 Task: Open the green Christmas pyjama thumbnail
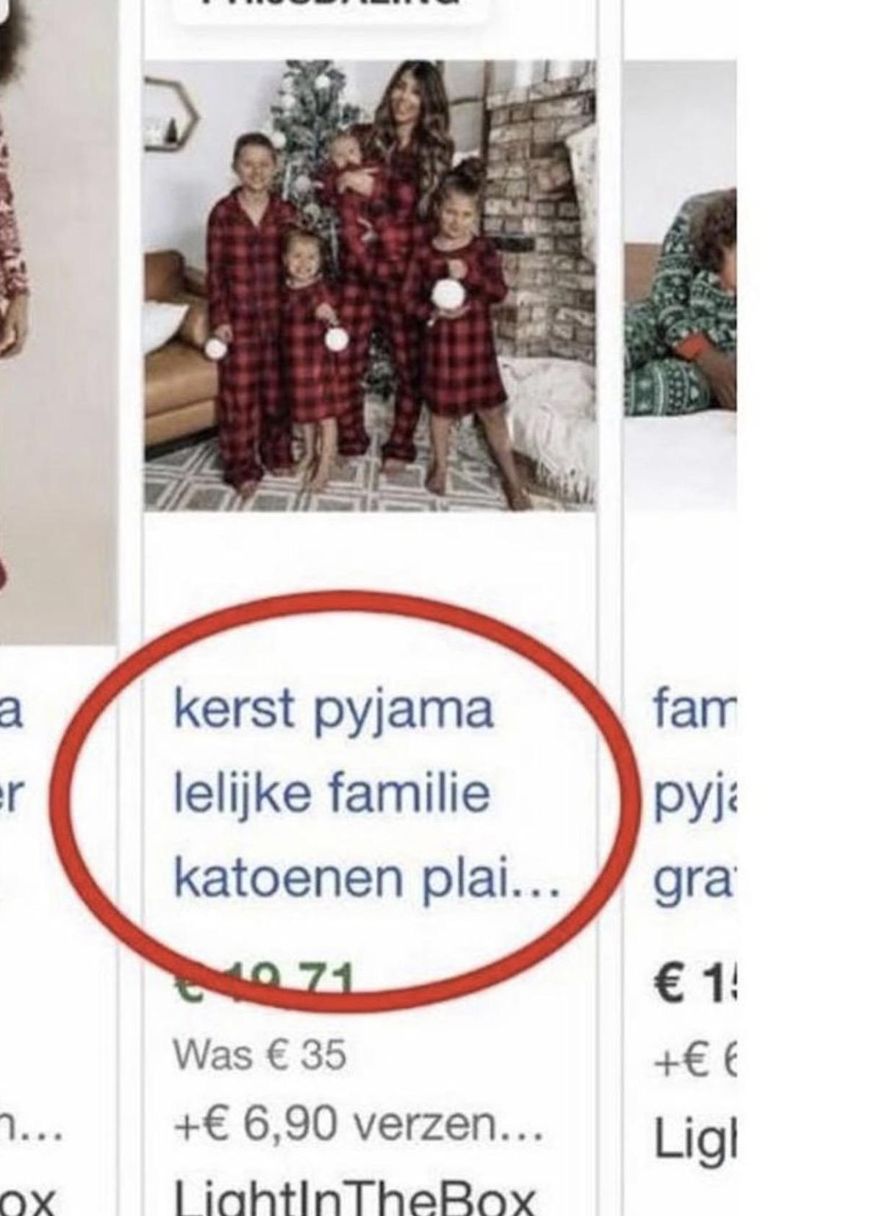pyautogui.click(x=680, y=285)
